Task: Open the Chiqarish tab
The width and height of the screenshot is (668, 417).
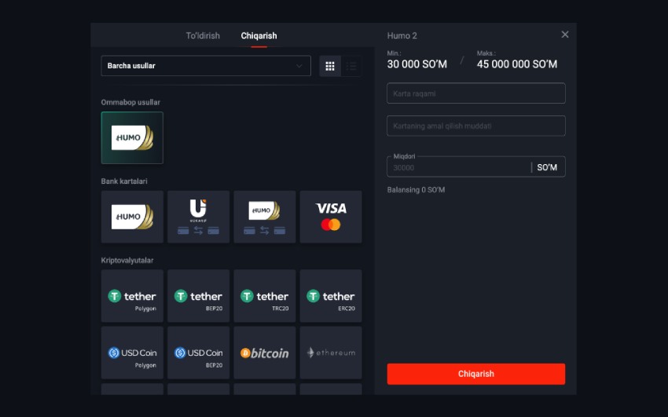Action: [x=259, y=35]
